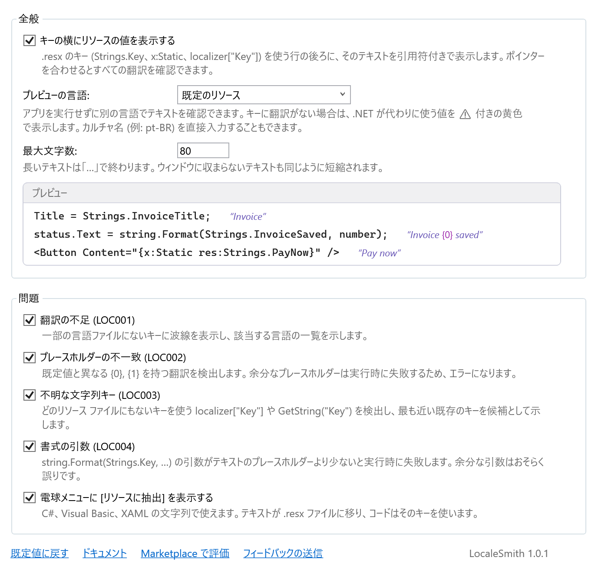
Task: Click the 問題 group heading
Action: click(x=29, y=298)
